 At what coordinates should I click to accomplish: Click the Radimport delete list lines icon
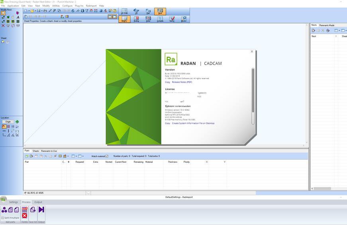(25, 209)
